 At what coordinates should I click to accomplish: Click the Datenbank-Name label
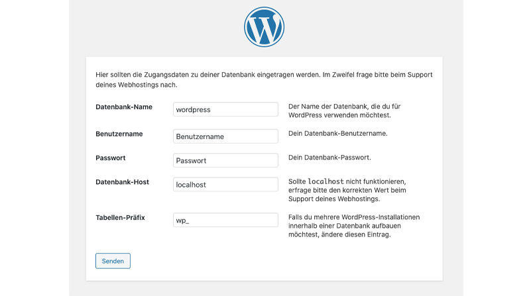pos(124,107)
